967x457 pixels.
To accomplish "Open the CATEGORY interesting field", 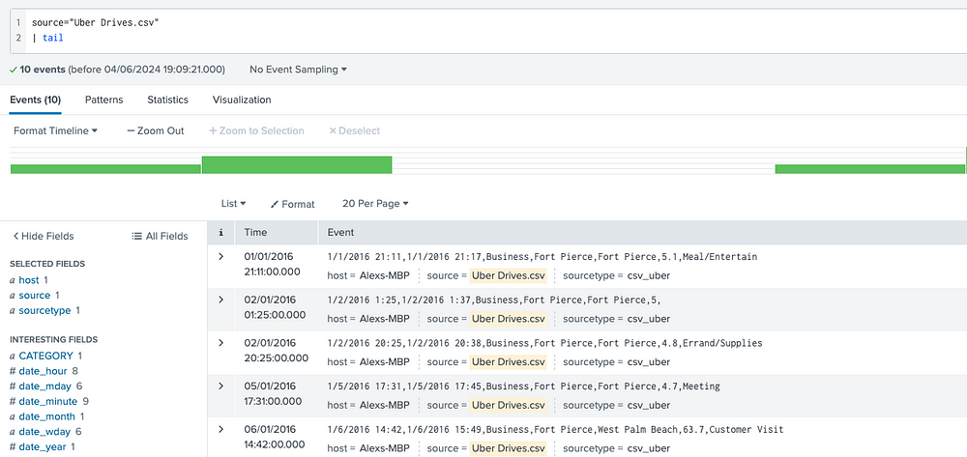I will coord(45,356).
